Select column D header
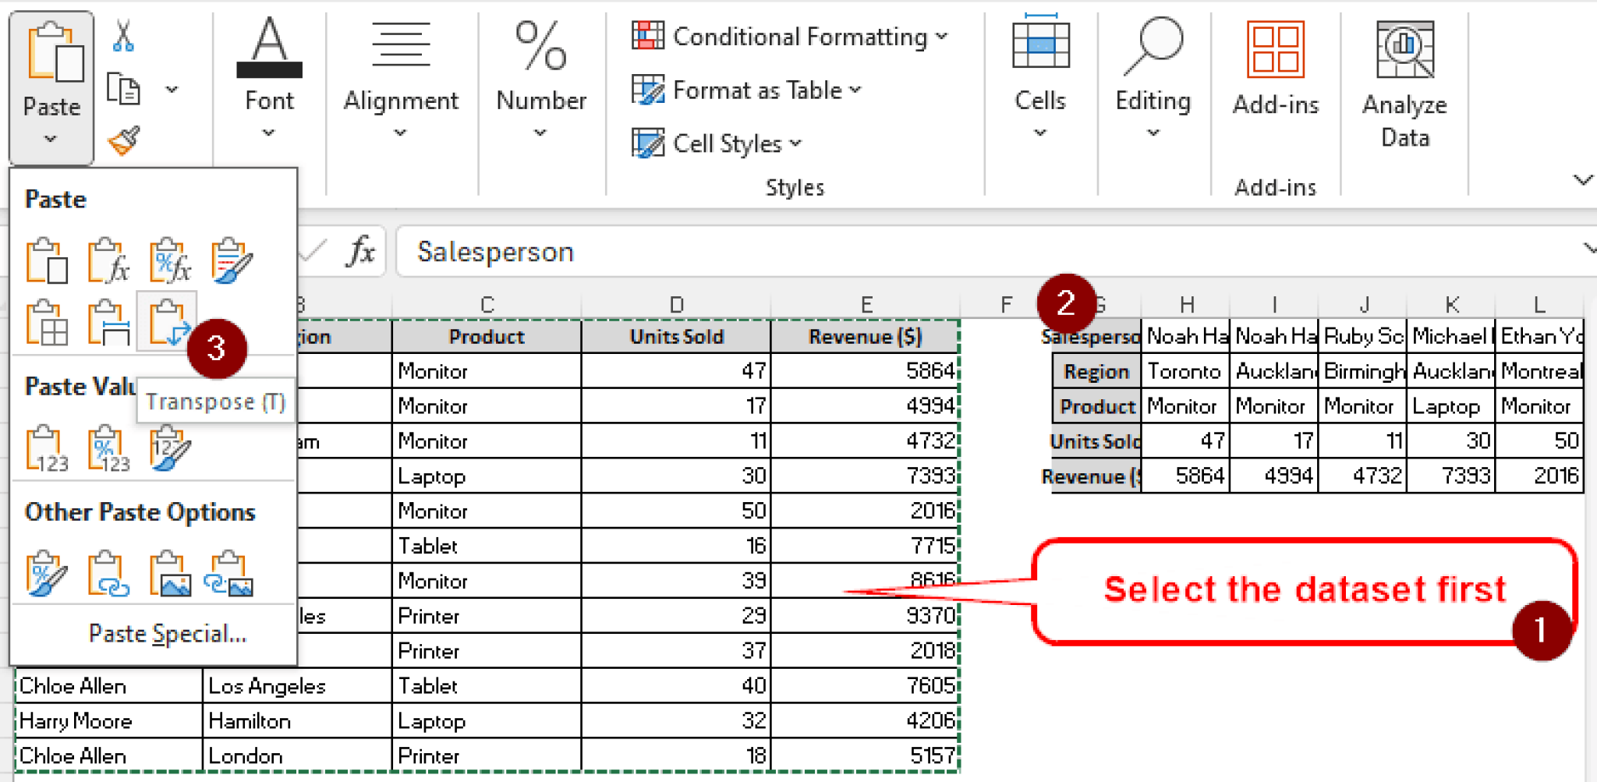This screenshot has height=782, width=1597. click(676, 305)
